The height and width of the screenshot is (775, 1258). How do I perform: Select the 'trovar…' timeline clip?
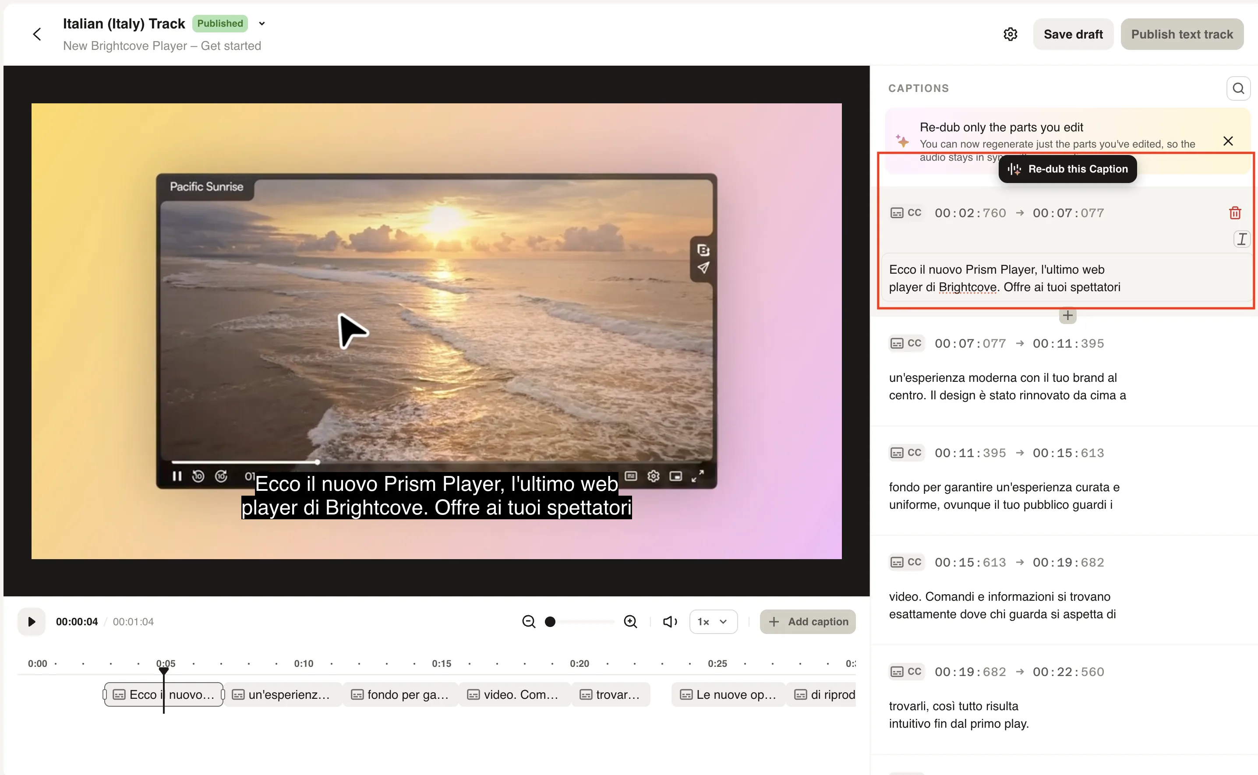click(611, 694)
